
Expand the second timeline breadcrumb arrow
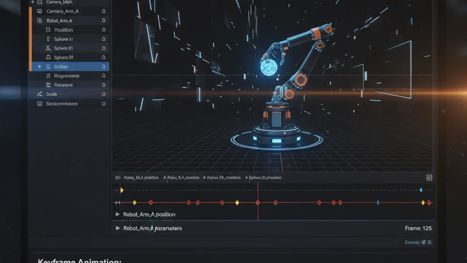(165, 178)
